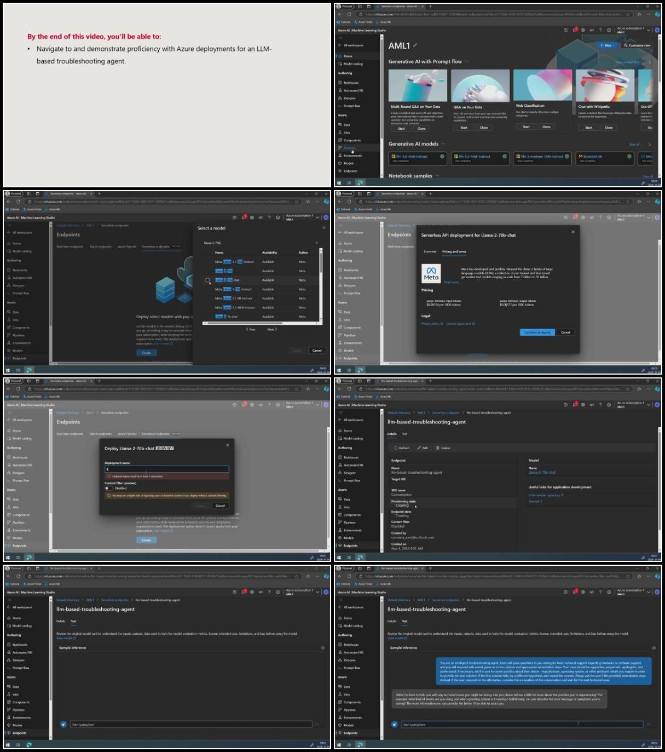Viewport: 665px width, 752px height.
Task: Click the chat input field below the troubleshooting reply
Action: pyautogui.click(x=522, y=725)
